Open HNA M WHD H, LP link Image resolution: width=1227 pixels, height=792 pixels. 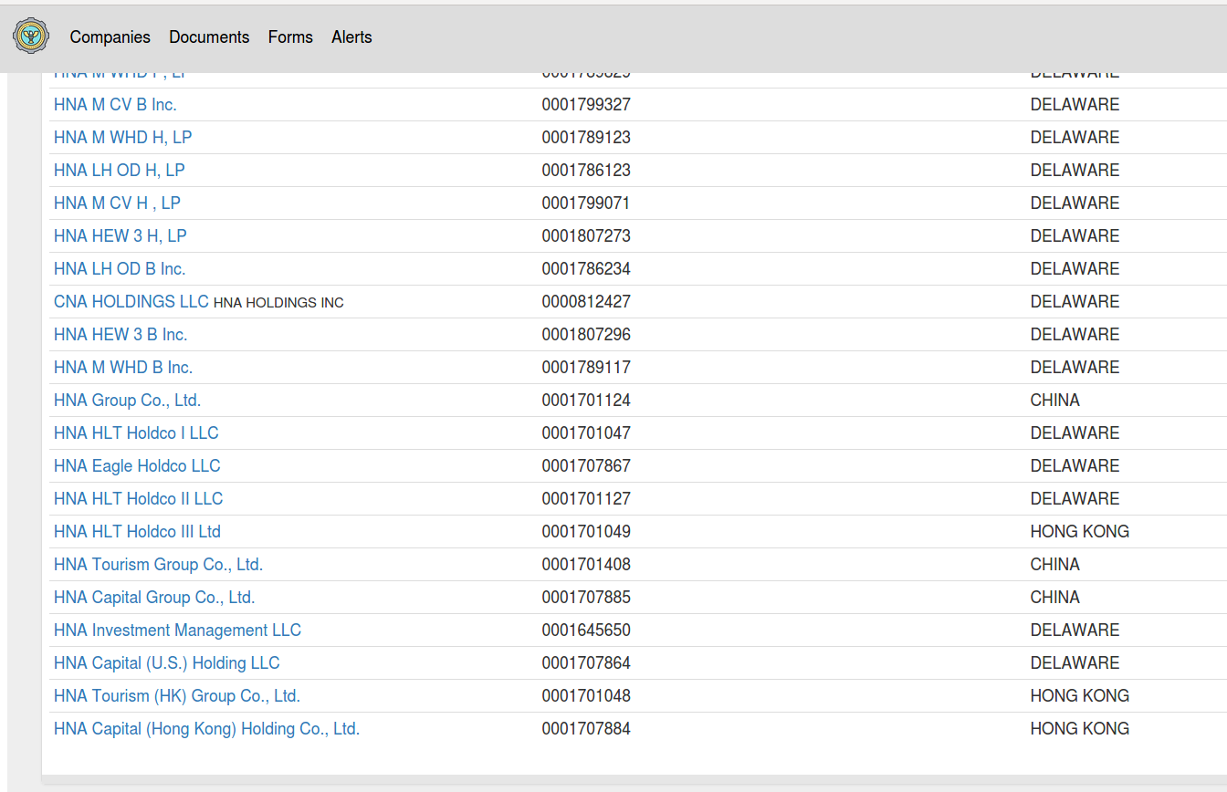pos(122,138)
